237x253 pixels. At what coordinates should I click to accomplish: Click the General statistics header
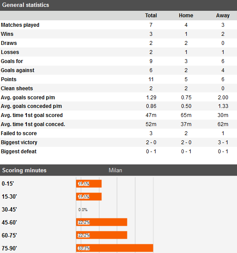(x=26, y=5)
